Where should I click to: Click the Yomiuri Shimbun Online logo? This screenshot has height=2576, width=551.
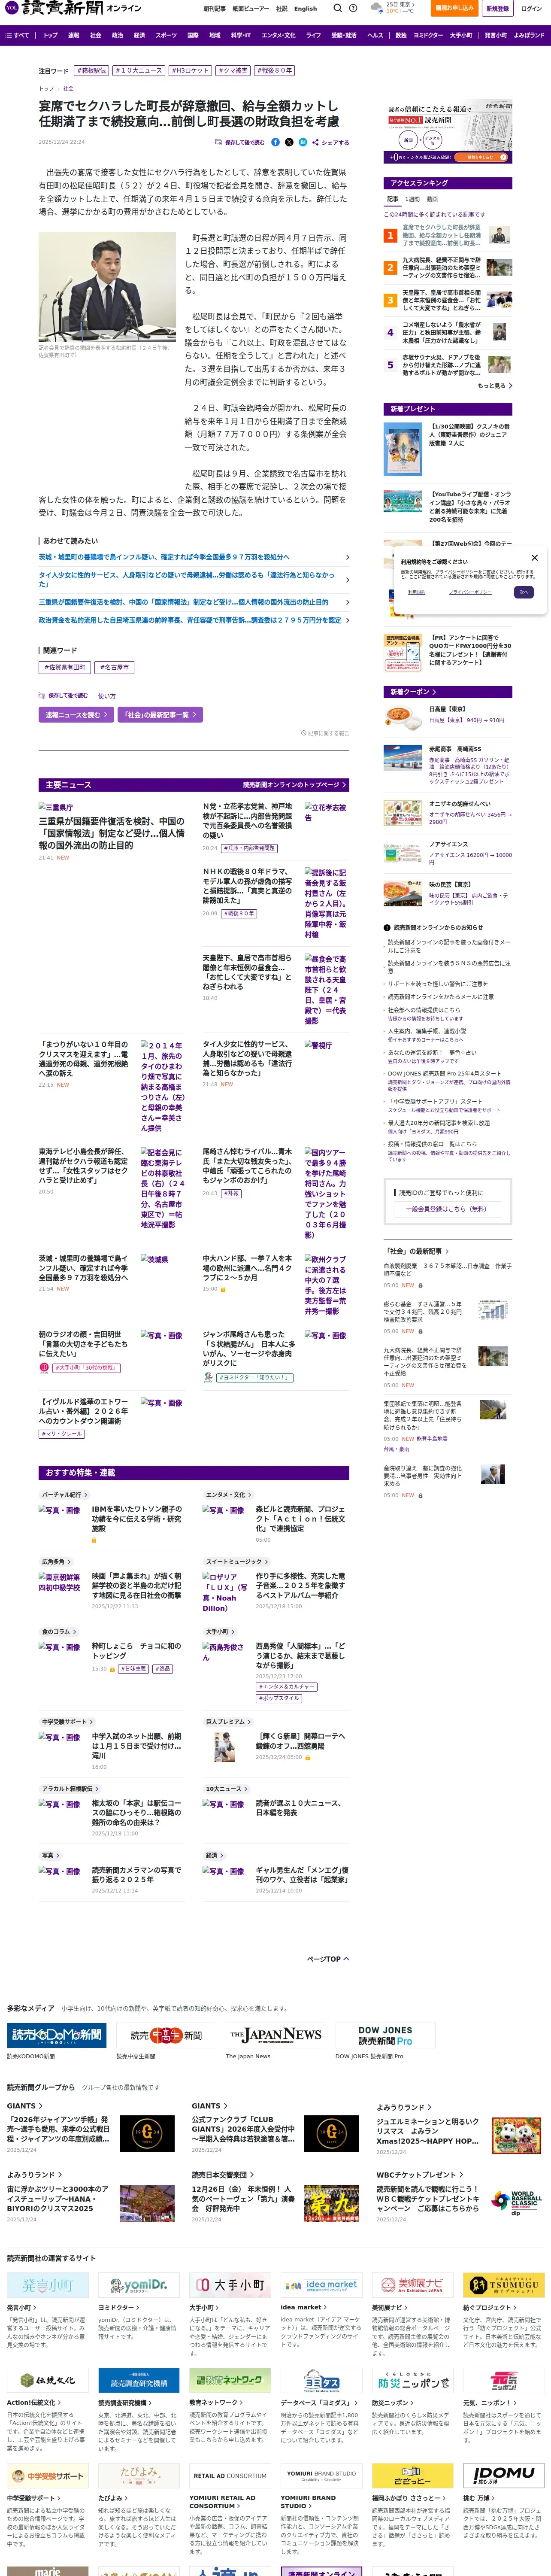73,8
